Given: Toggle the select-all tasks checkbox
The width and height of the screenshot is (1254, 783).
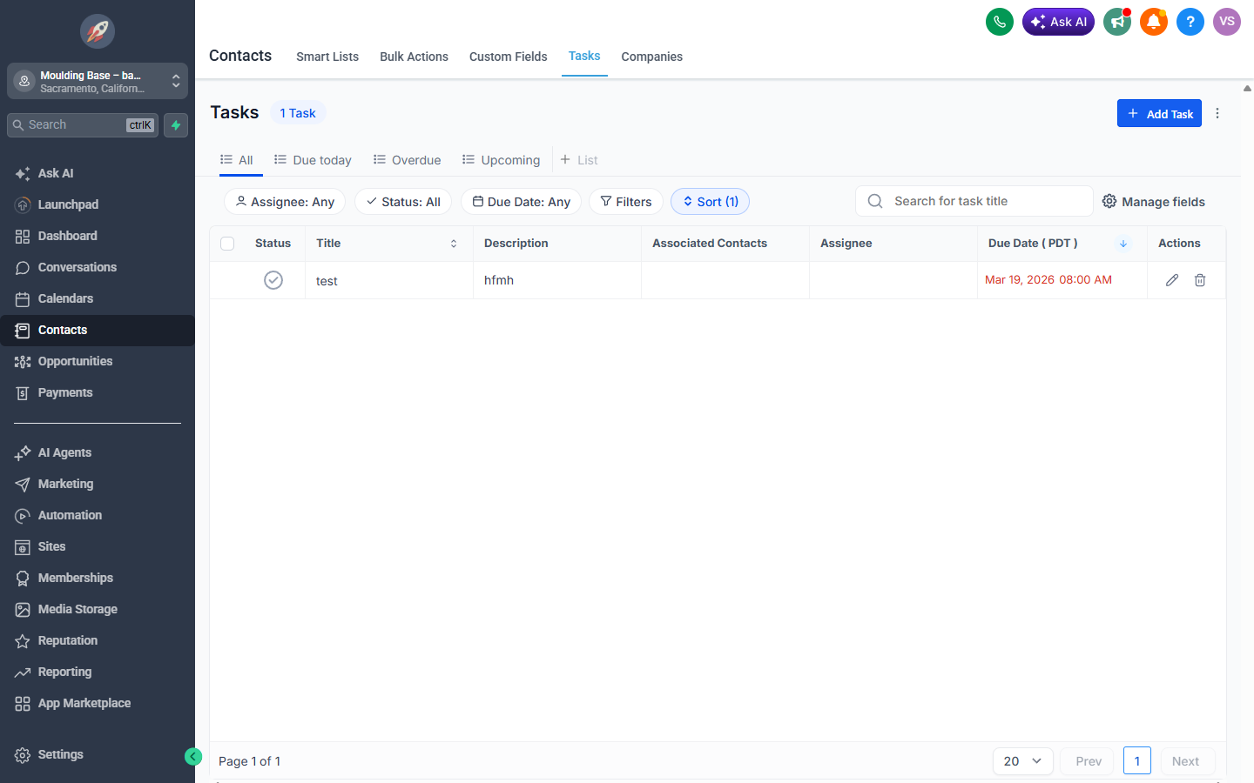Looking at the screenshot, I should 227,244.
